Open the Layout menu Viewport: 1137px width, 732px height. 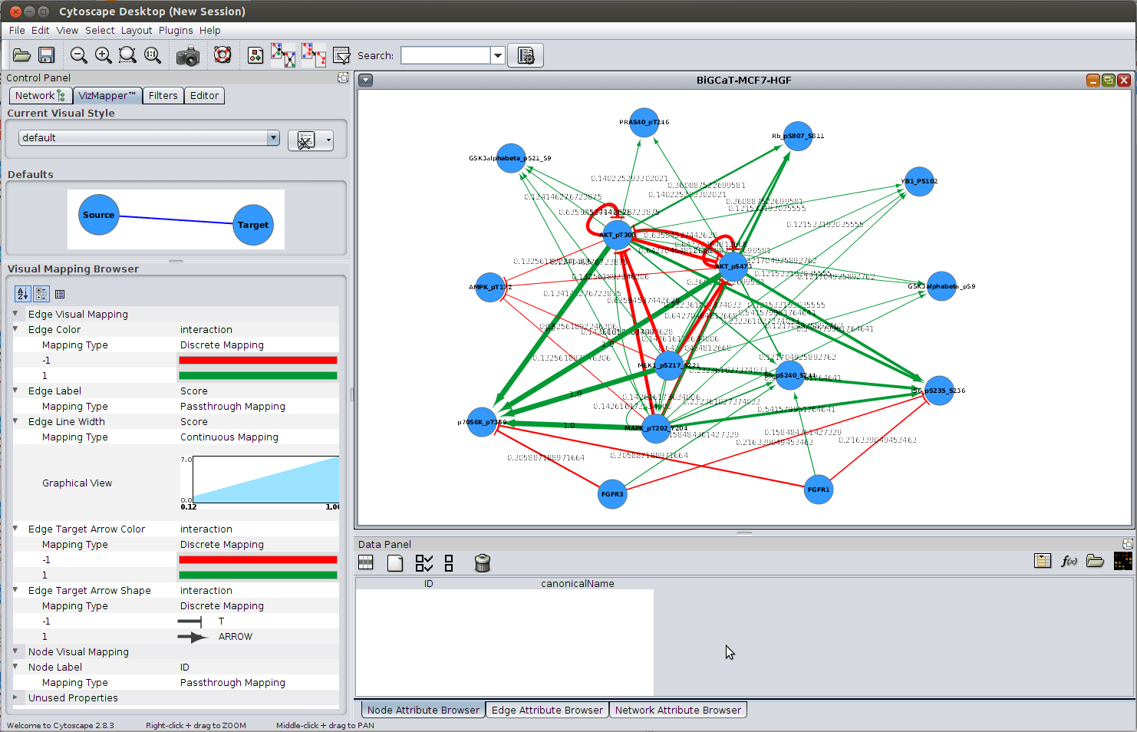point(137,31)
